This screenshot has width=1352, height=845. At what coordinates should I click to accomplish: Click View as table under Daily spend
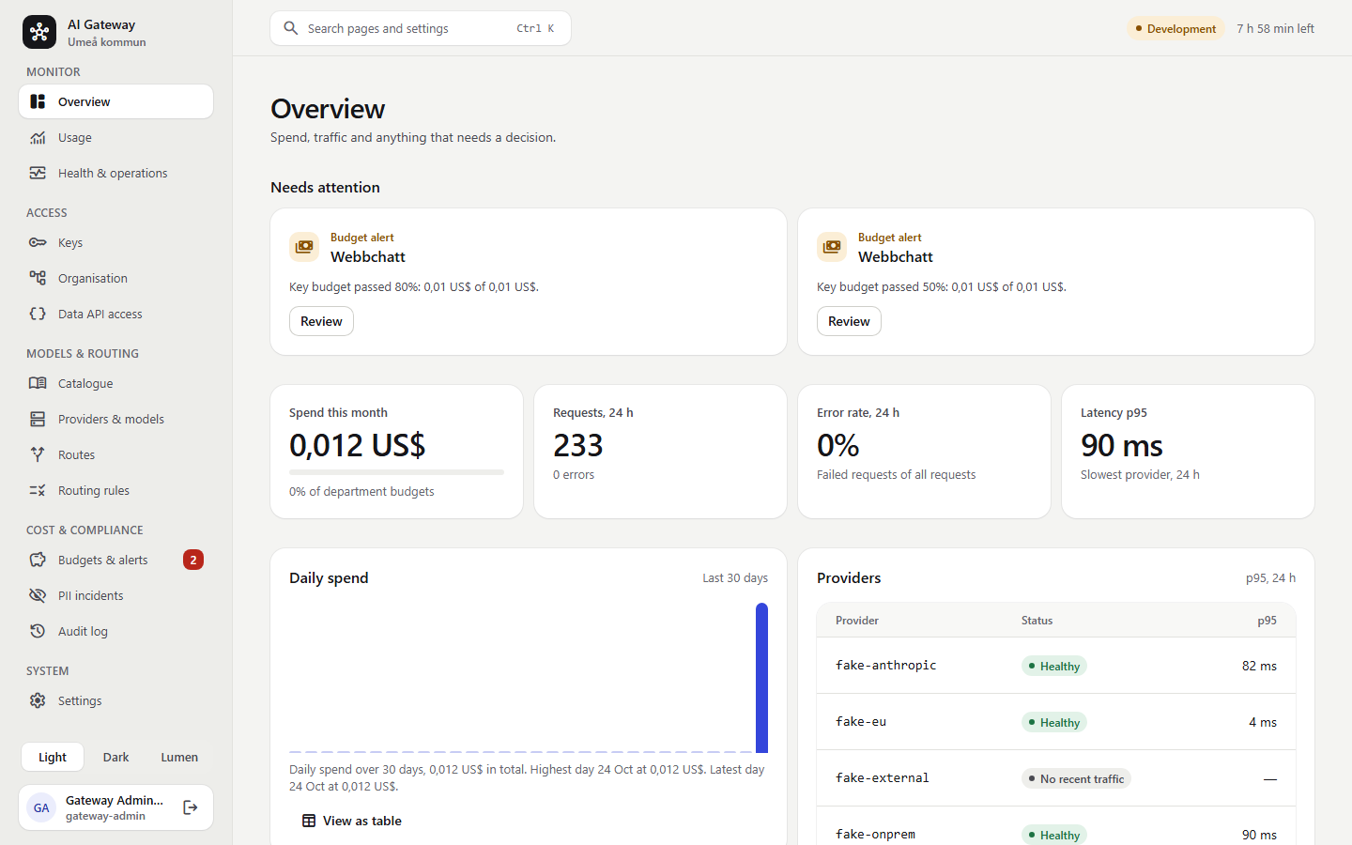pos(352,821)
